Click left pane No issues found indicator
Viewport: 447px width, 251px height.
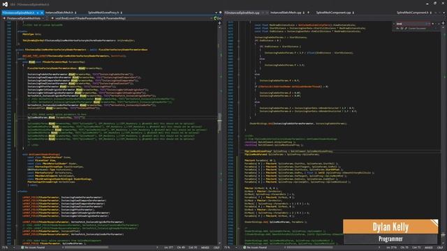(33, 248)
